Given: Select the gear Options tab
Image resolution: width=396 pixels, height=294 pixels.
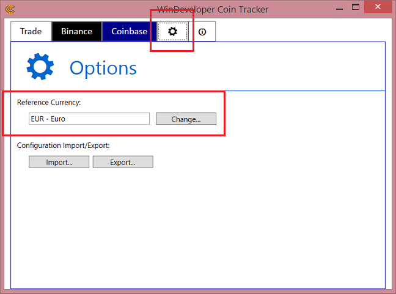Looking at the screenshot, I should pos(173,32).
